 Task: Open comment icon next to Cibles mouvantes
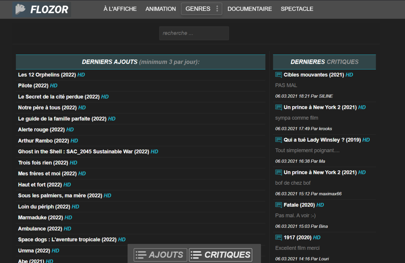278,75
